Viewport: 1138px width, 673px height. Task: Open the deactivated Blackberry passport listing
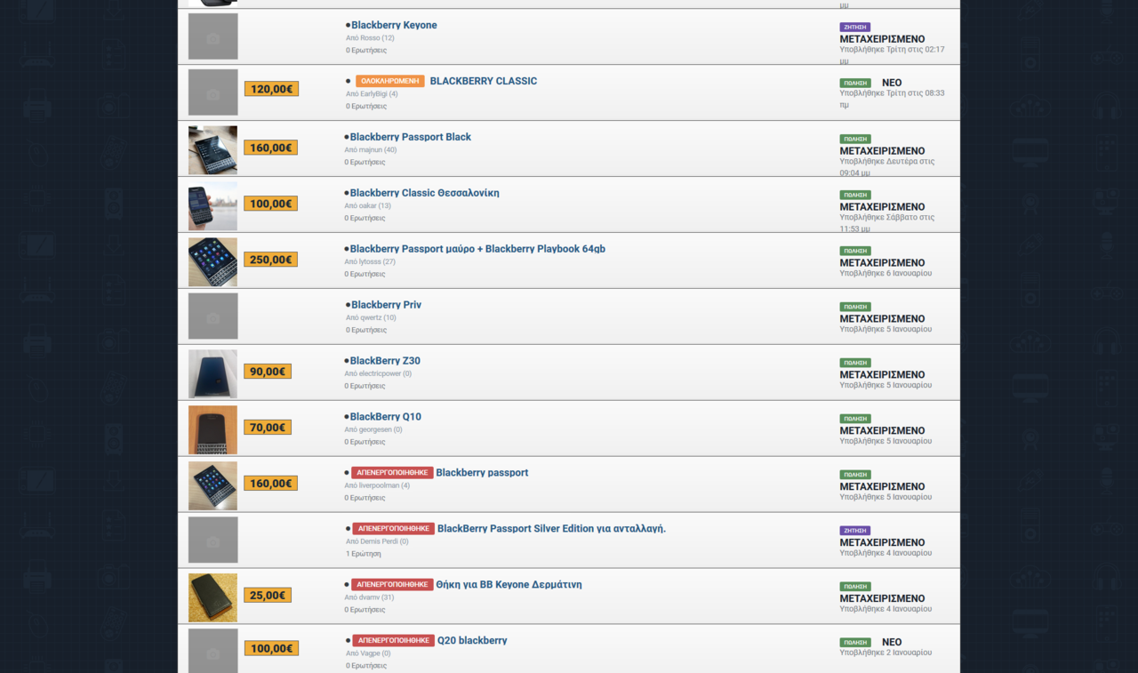[x=482, y=473]
